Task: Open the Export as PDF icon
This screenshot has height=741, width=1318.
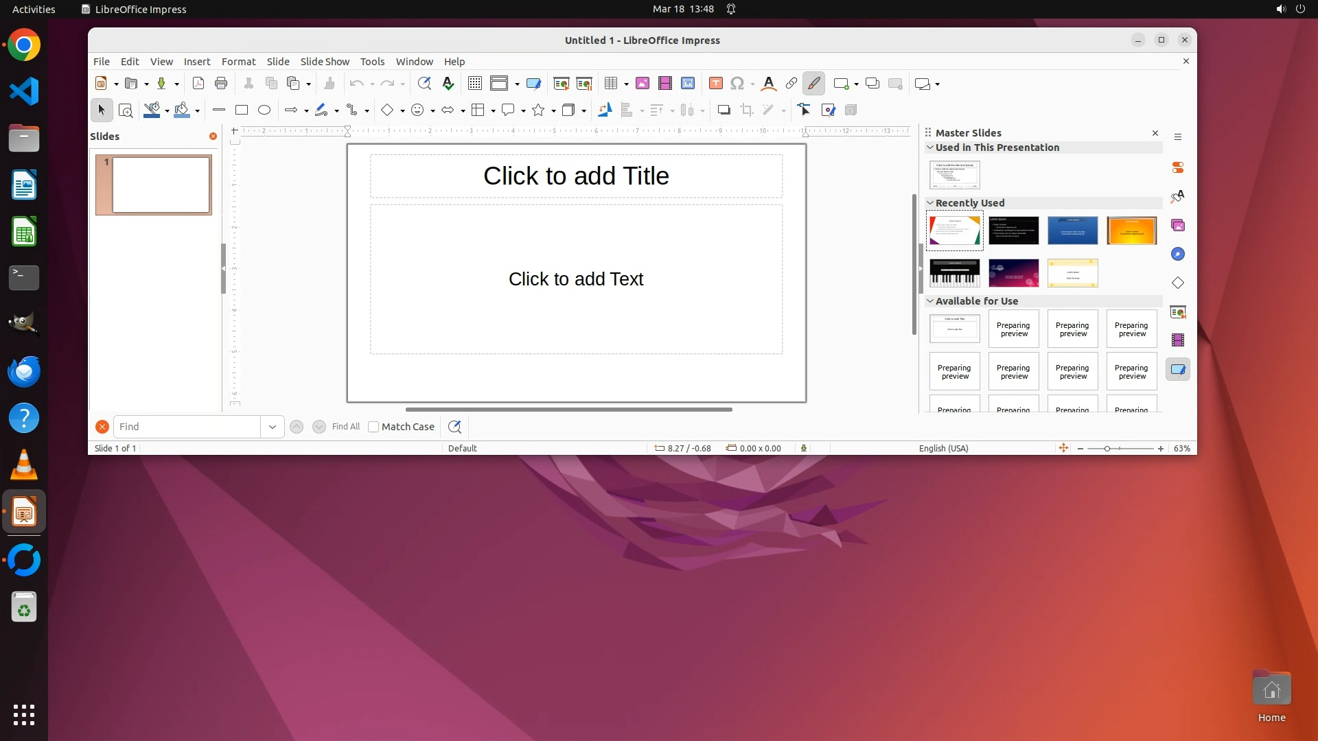Action: tap(198, 84)
